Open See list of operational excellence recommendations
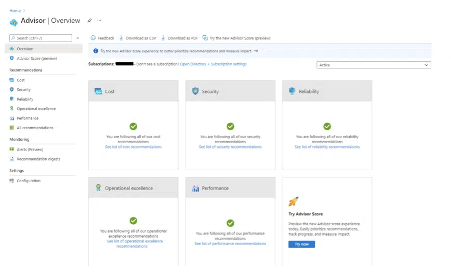The width and height of the screenshot is (451, 272). point(135,243)
